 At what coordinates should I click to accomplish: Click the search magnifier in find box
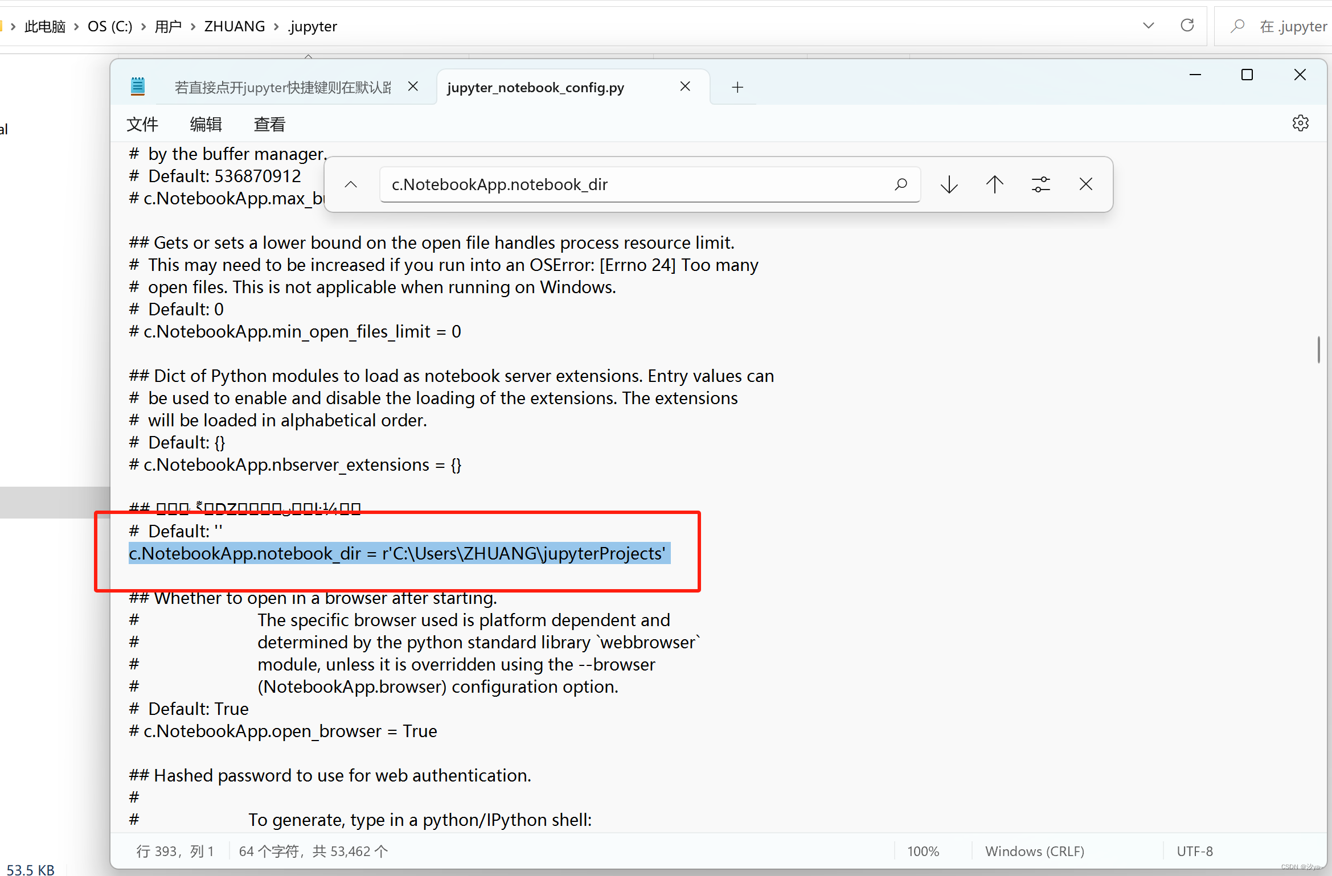900,184
